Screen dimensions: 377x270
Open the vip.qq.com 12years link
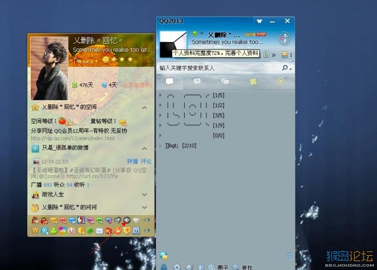point(73,138)
